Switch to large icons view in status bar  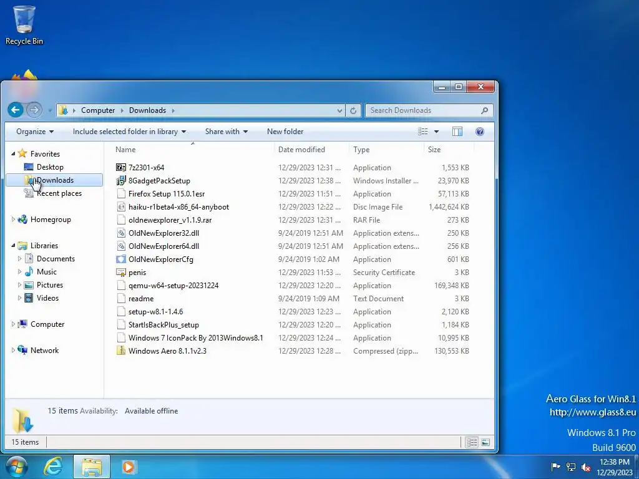pyautogui.click(x=485, y=442)
